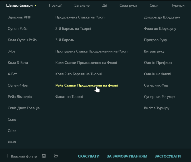191x162 pixels.
Task: Select the Дійшов до Шоудауну filter
Action: (x=162, y=17)
